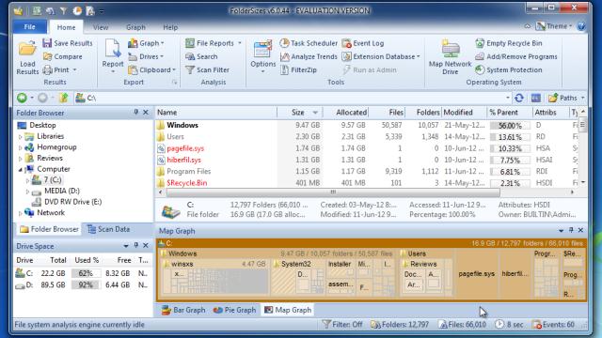Launch FilterZip tool
The height and width of the screenshot is (338, 602).
tap(298, 70)
